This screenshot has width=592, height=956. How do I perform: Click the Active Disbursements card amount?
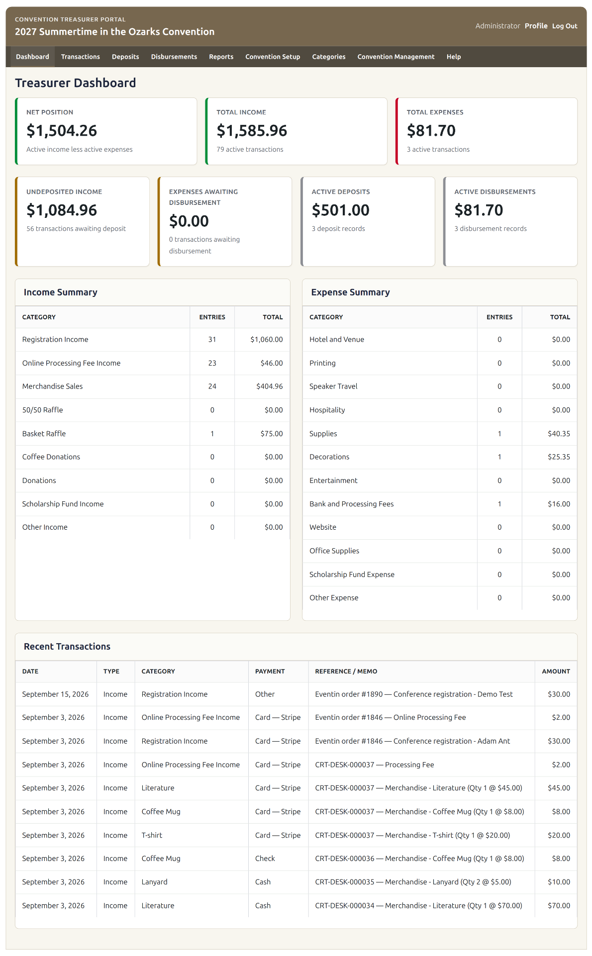[479, 210]
